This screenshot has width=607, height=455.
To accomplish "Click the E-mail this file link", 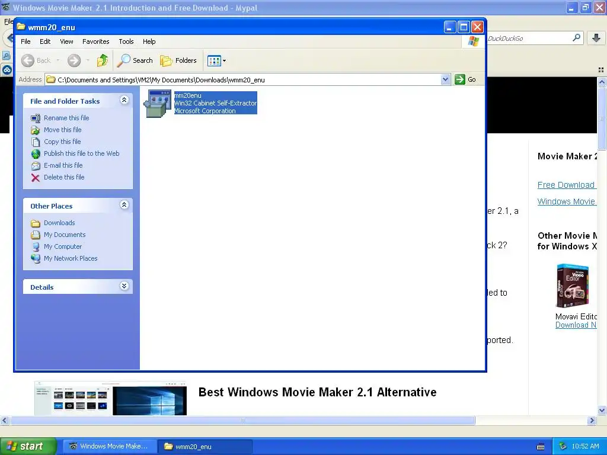I will pos(63,165).
